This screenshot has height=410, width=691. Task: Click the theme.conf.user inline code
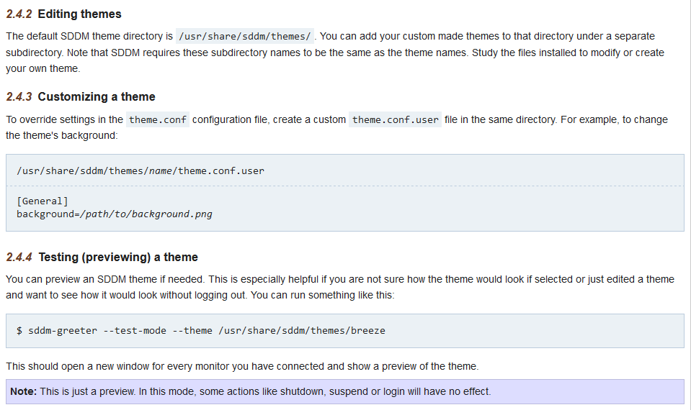pyautogui.click(x=395, y=119)
